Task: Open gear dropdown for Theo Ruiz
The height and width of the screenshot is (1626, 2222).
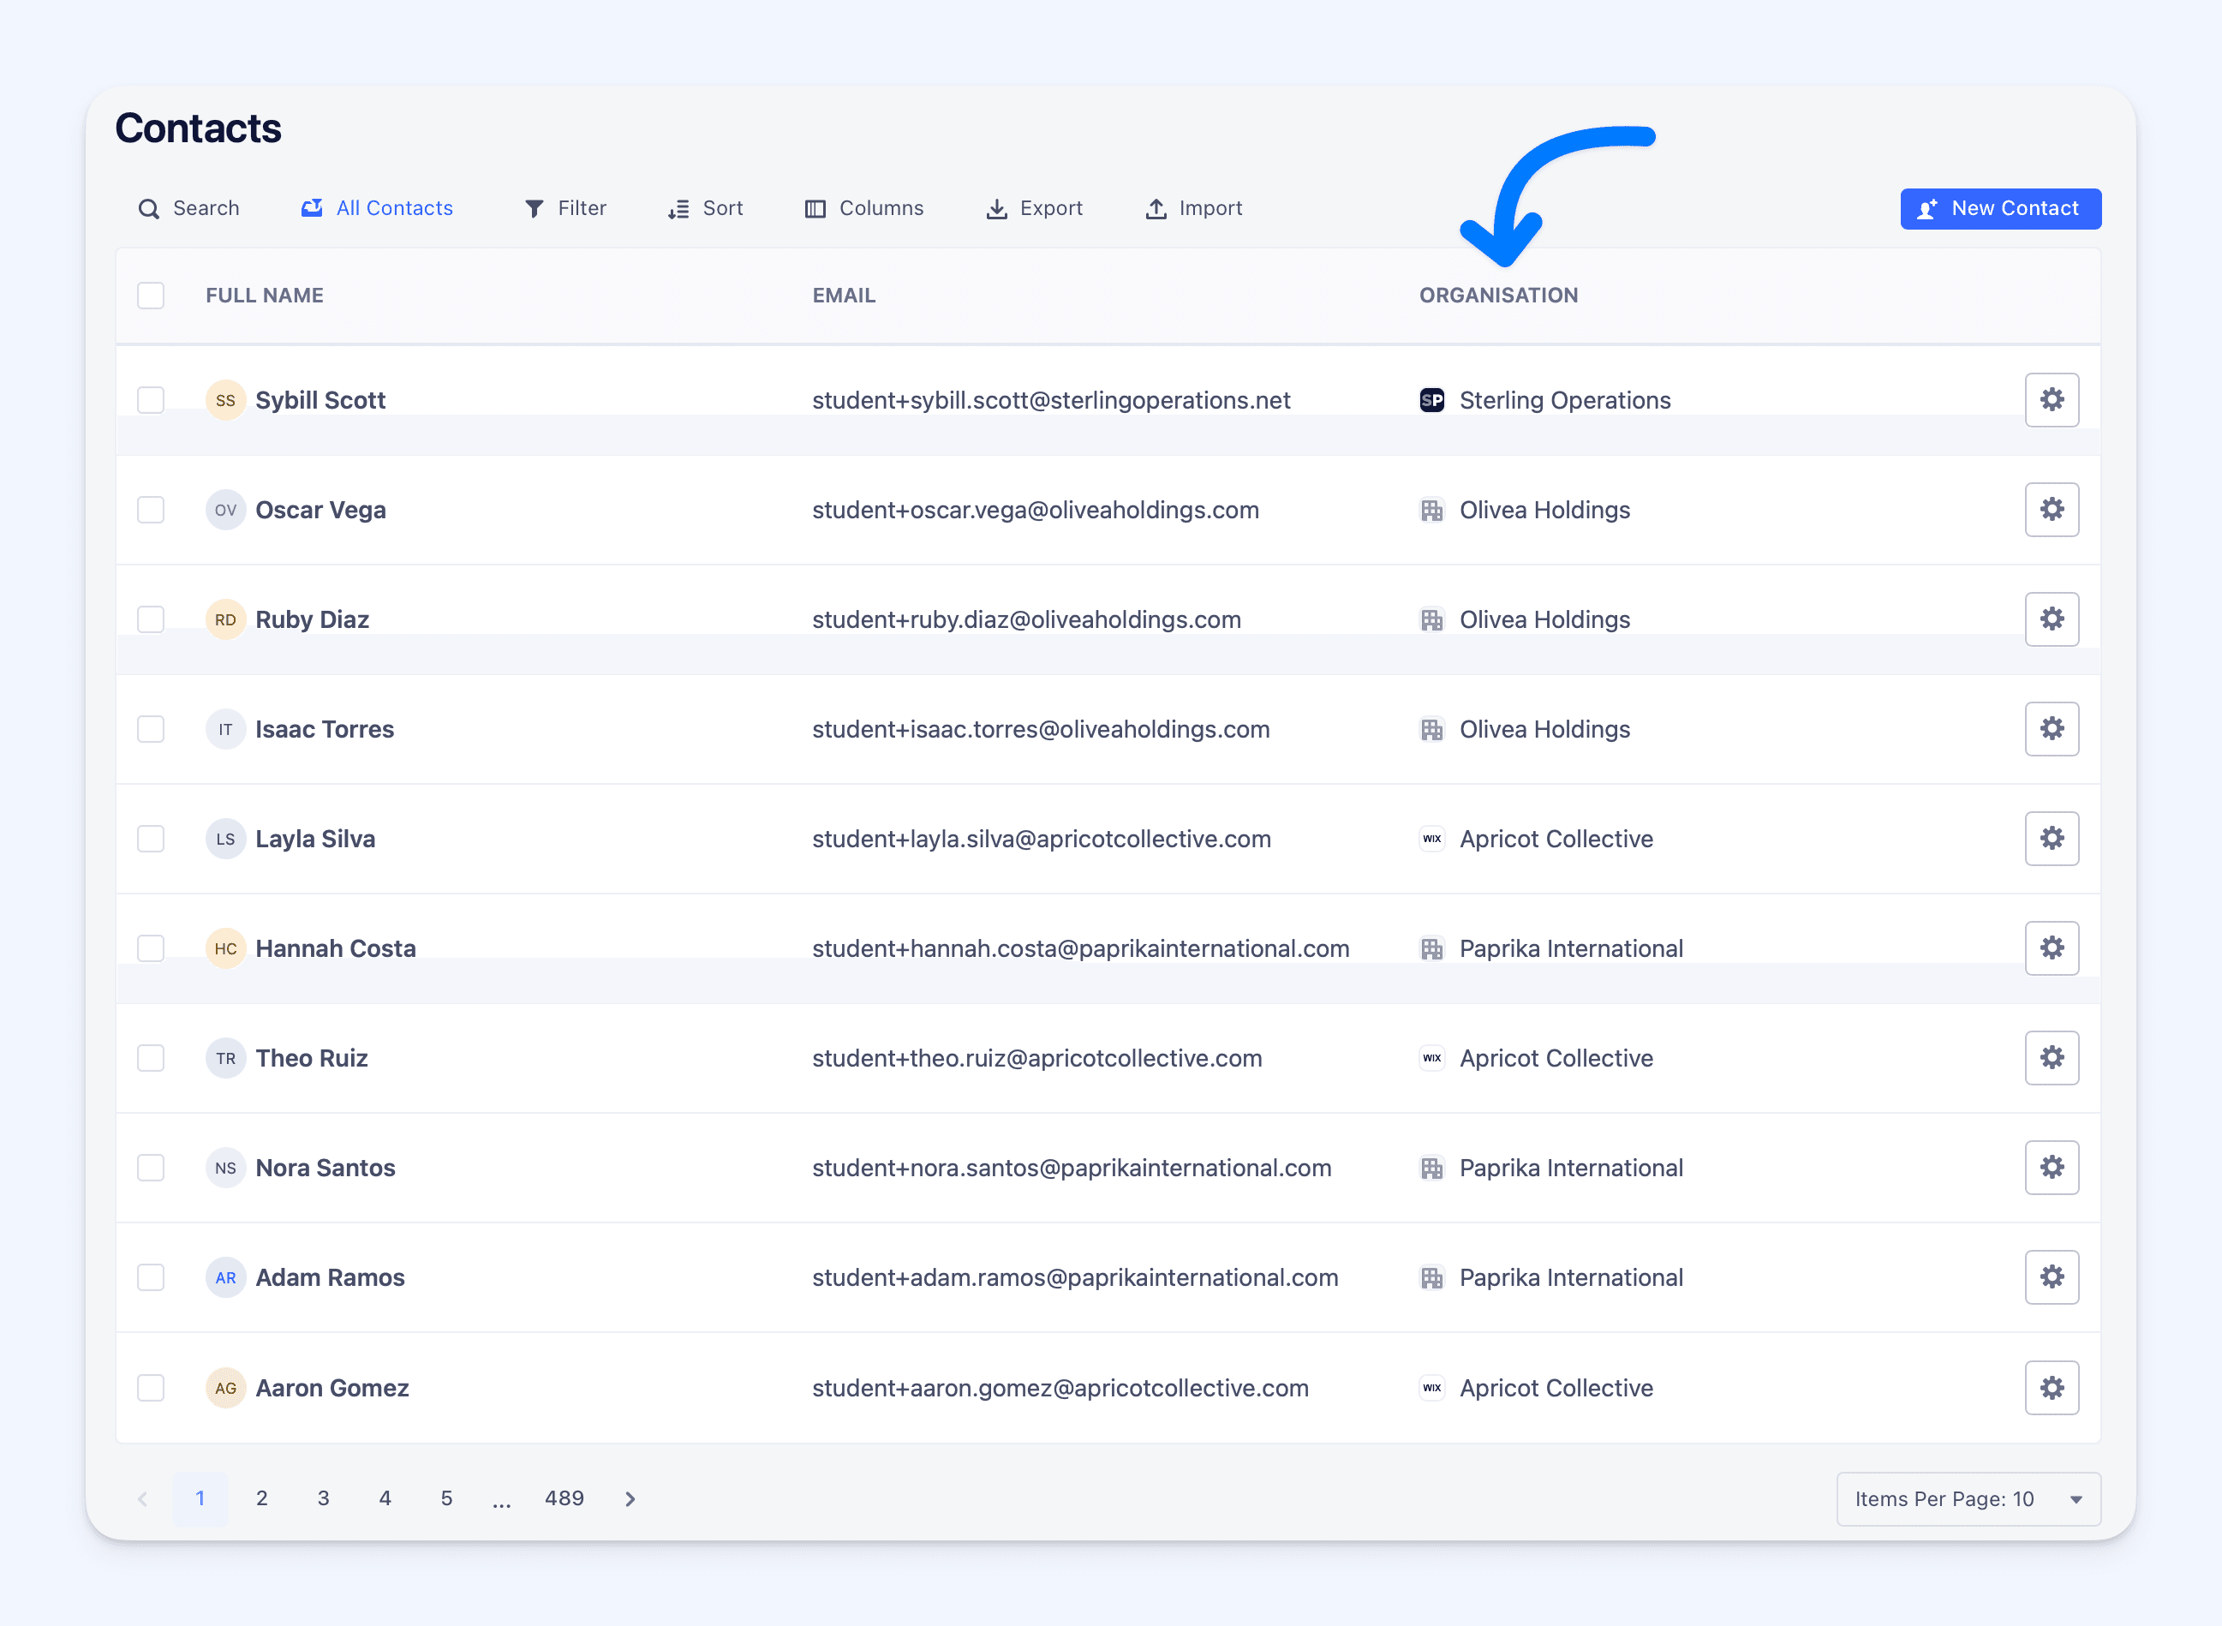Action: (2051, 1058)
